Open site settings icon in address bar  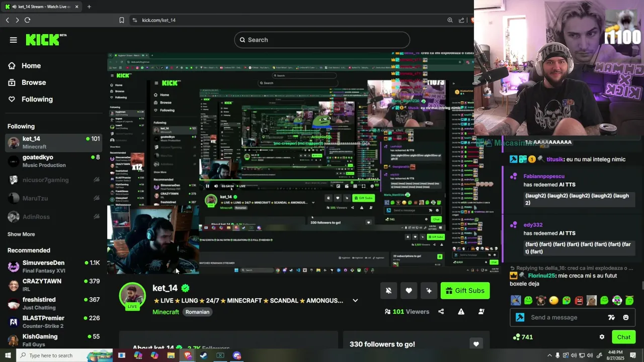(x=134, y=20)
